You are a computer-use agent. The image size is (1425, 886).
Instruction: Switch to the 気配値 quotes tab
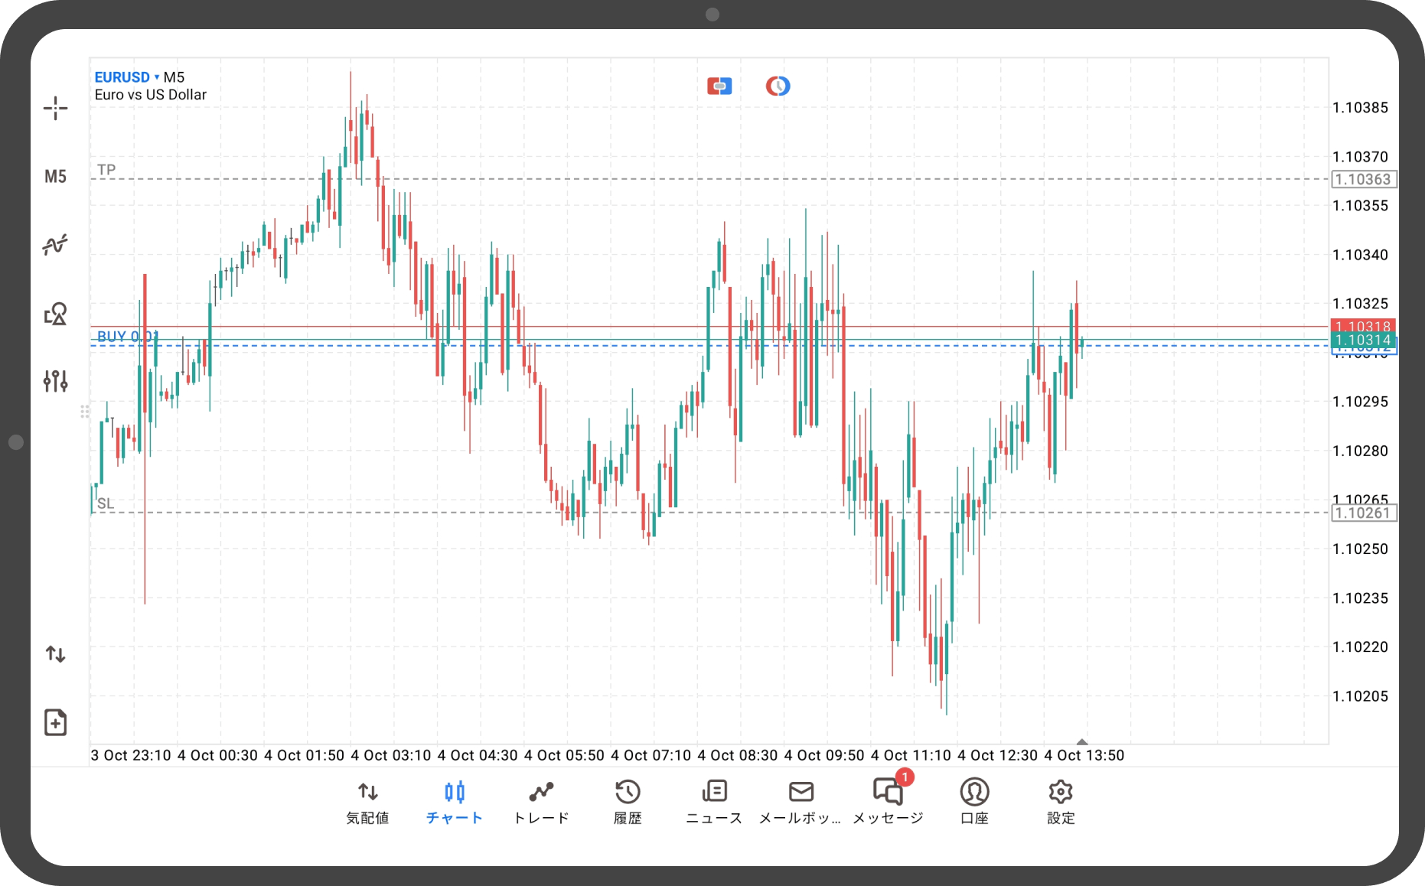point(368,803)
